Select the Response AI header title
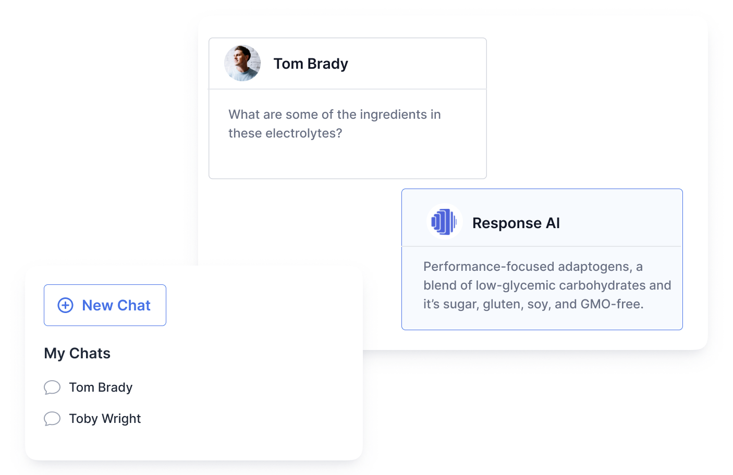 coord(516,223)
